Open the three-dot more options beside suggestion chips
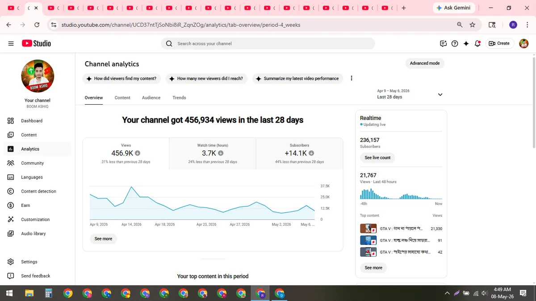This screenshot has width=536, height=301. click(352, 78)
